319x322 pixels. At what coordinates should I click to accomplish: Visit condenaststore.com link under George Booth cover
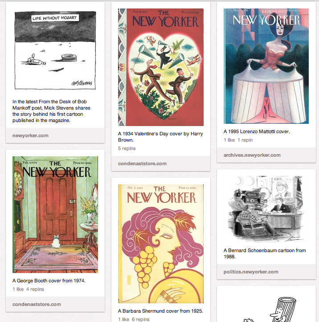click(x=37, y=304)
